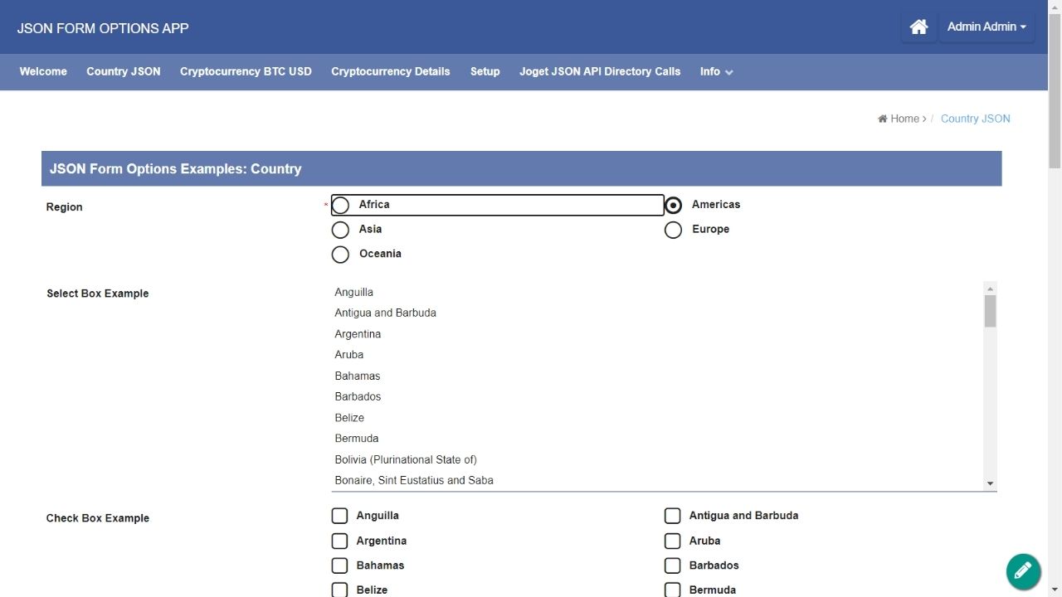Click the green pencil edit button

pyautogui.click(x=1023, y=570)
